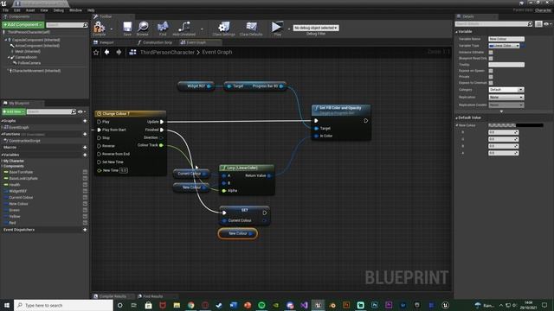554x311 pixels.
Task: Navigate forward in graph history
Action: click(119, 52)
